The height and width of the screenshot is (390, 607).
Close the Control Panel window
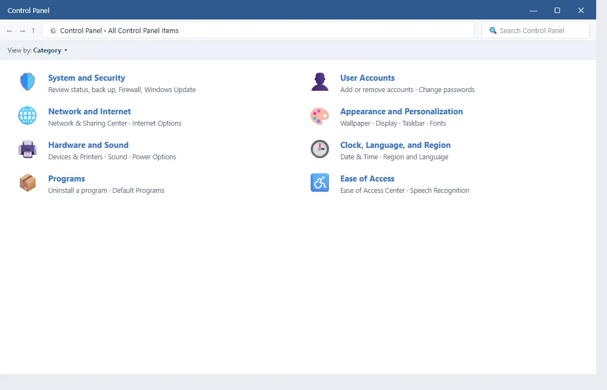[580, 10]
